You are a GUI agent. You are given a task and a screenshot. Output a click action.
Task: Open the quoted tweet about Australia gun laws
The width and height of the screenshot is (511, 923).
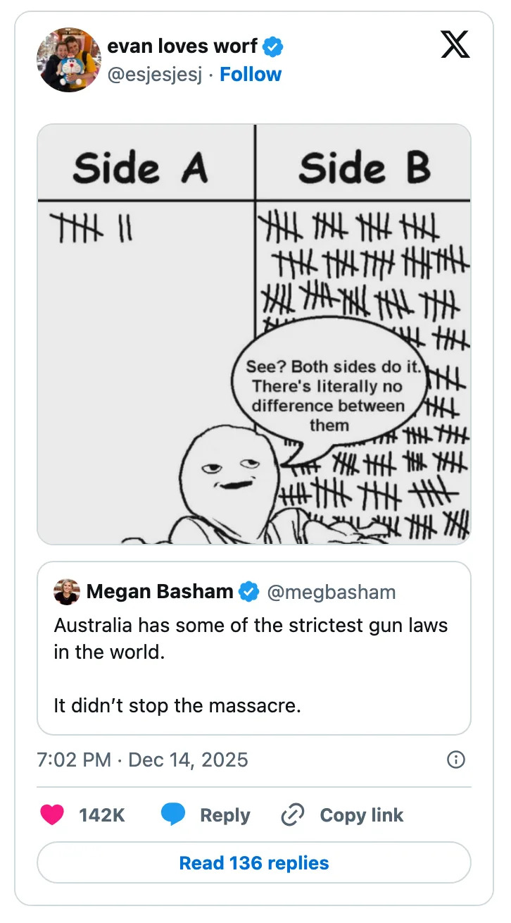coord(254,666)
